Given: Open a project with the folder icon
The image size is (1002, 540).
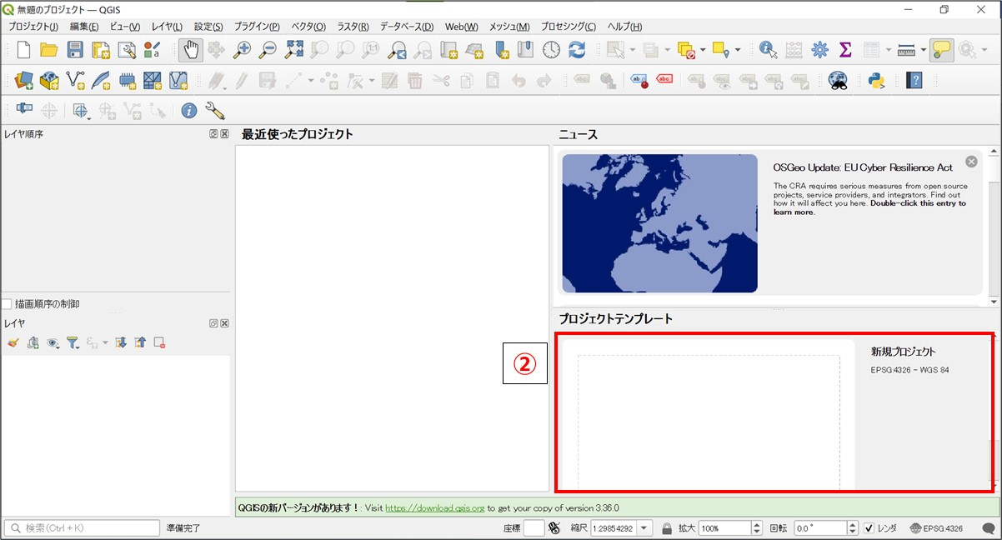Looking at the screenshot, I should point(49,50).
